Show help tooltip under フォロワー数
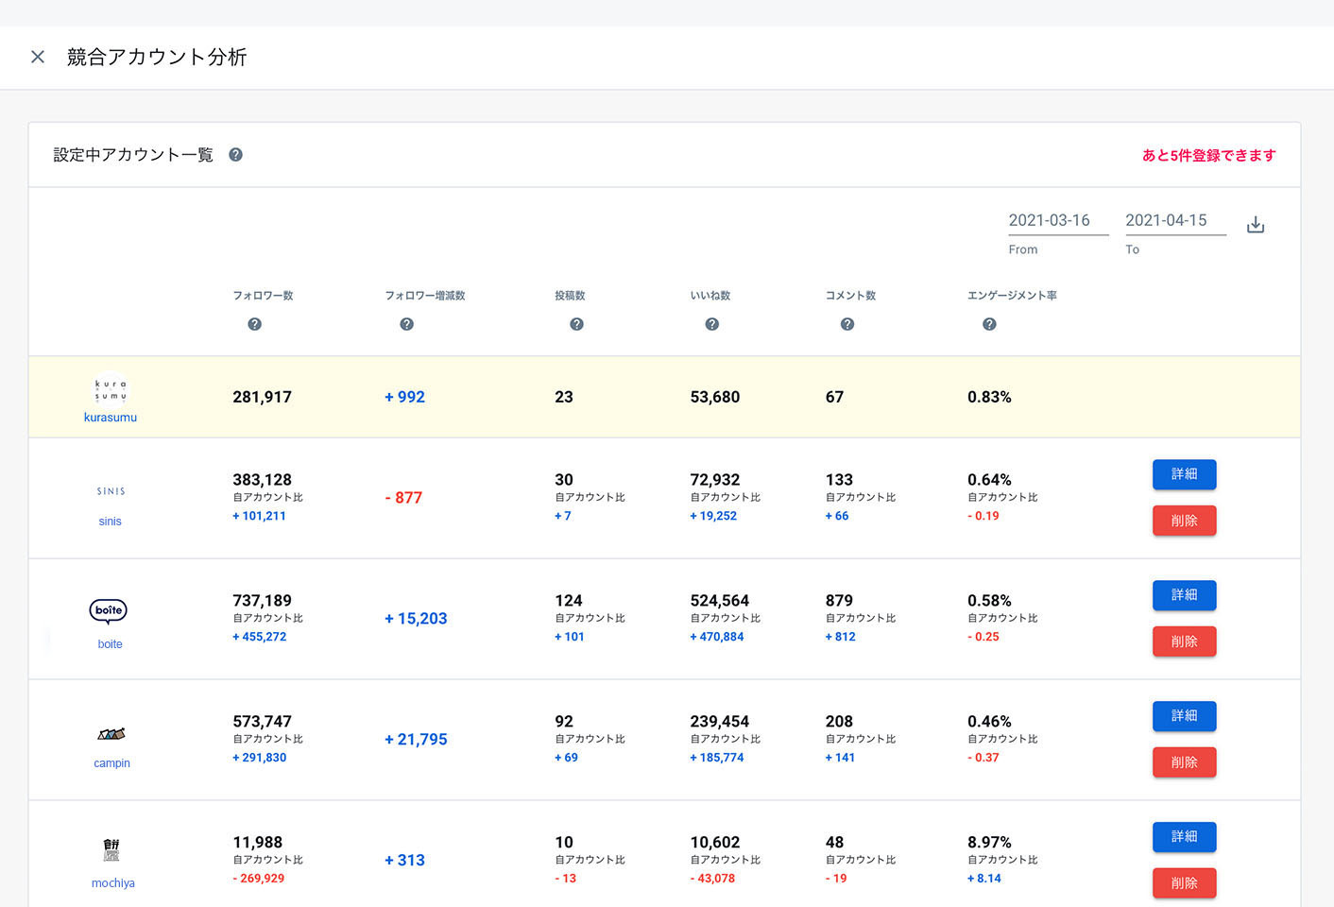 tap(254, 324)
